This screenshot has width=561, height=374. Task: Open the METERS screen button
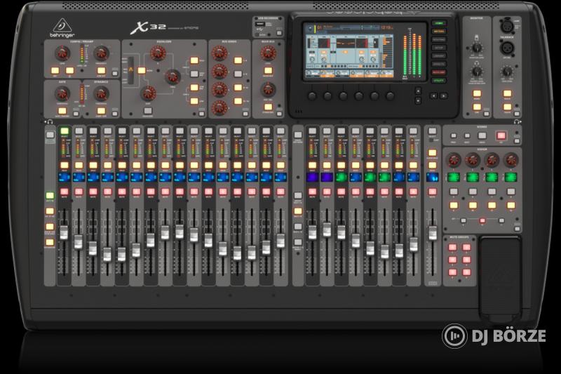click(439, 32)
